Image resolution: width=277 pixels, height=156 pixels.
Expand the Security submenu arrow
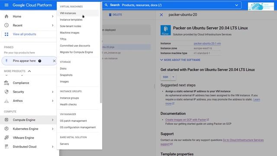(x=53, y=92)
